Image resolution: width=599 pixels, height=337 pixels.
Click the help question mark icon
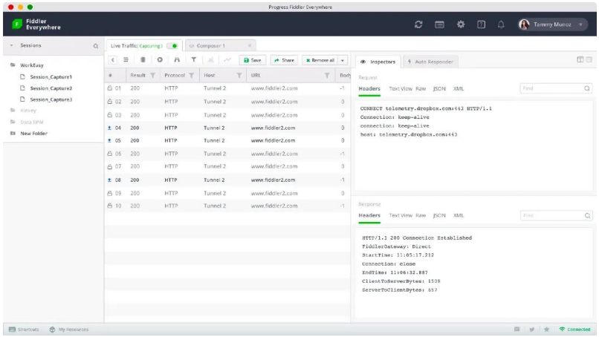[481, 24]
